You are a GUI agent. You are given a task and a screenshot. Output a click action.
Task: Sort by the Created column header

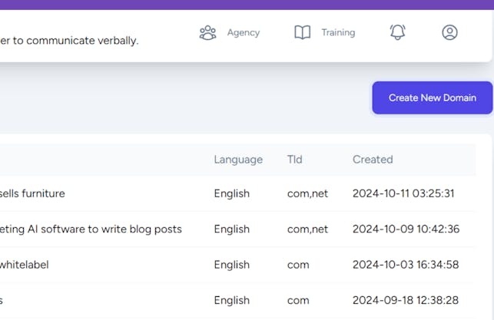373,160
